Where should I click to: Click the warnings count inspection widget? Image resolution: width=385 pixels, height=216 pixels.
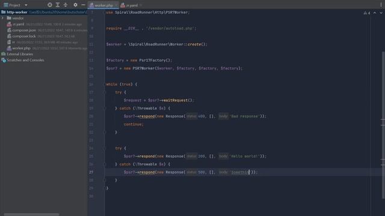tap(367, 13)
